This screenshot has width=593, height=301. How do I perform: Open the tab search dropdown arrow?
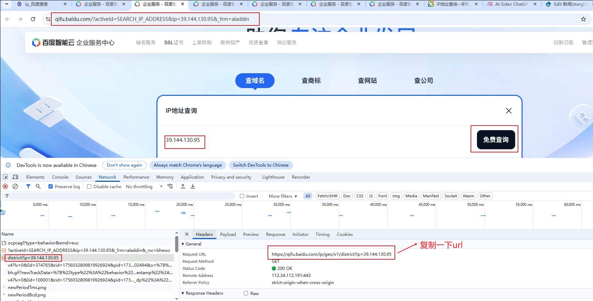(6, 4)
